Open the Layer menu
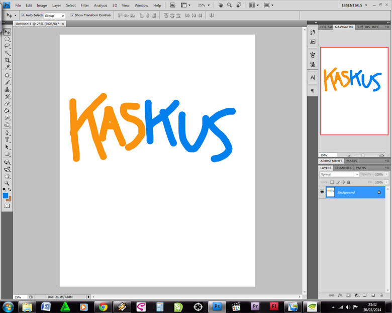This screenshot has height=313, width=392. tap(56, 5)
